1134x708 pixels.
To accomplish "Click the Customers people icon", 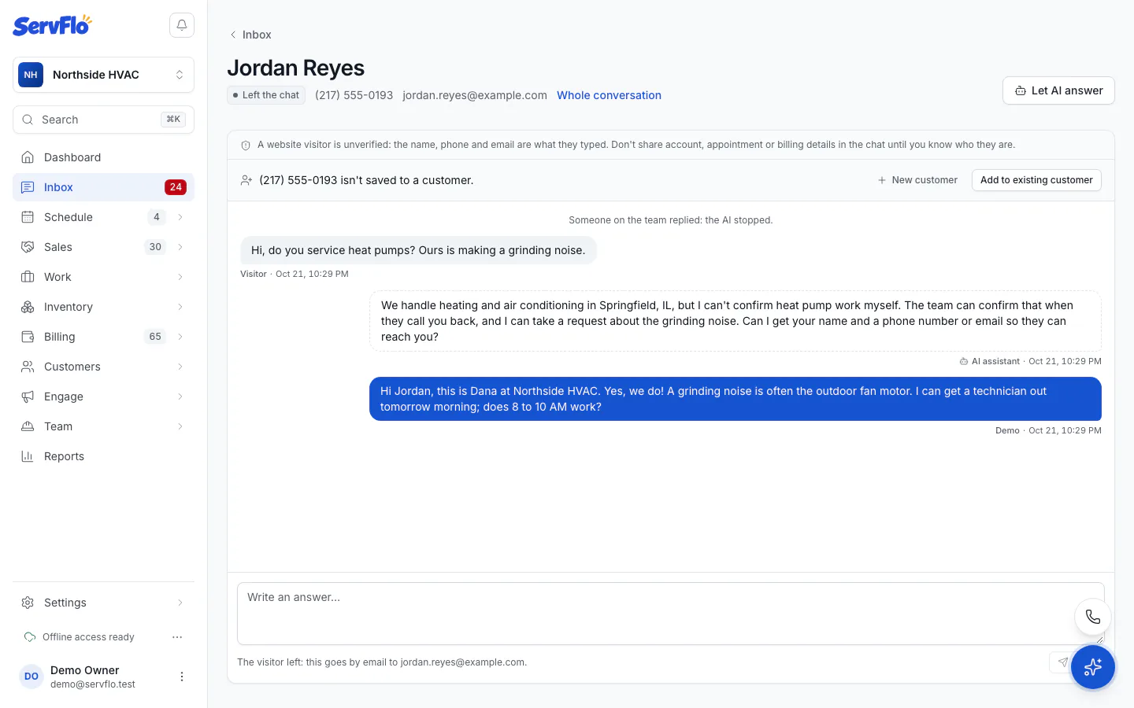I will pos(28,367).
